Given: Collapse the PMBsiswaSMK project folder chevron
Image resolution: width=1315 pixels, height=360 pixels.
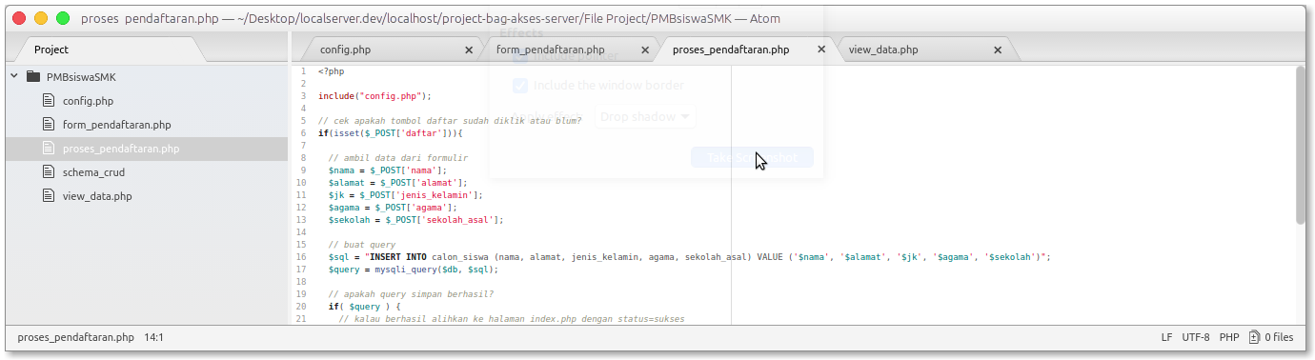Looking at the screenshot, I should (14, 77).
